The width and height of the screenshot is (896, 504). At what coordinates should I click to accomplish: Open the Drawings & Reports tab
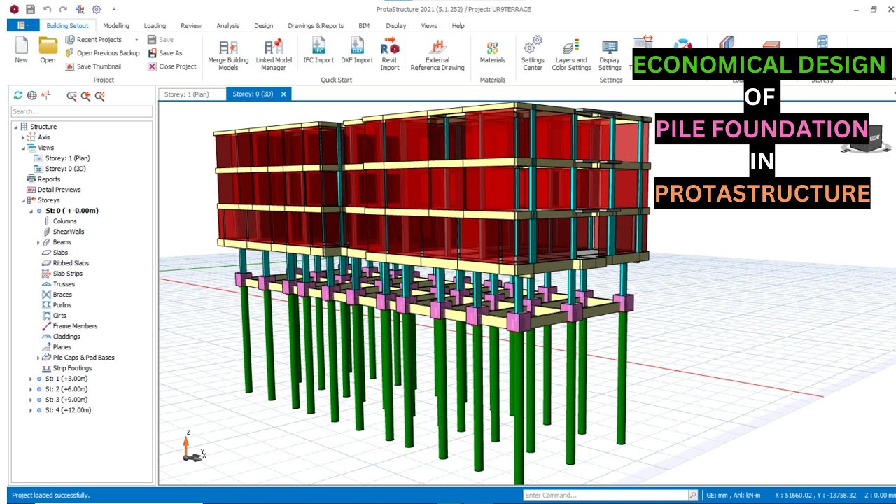(316, 26)
